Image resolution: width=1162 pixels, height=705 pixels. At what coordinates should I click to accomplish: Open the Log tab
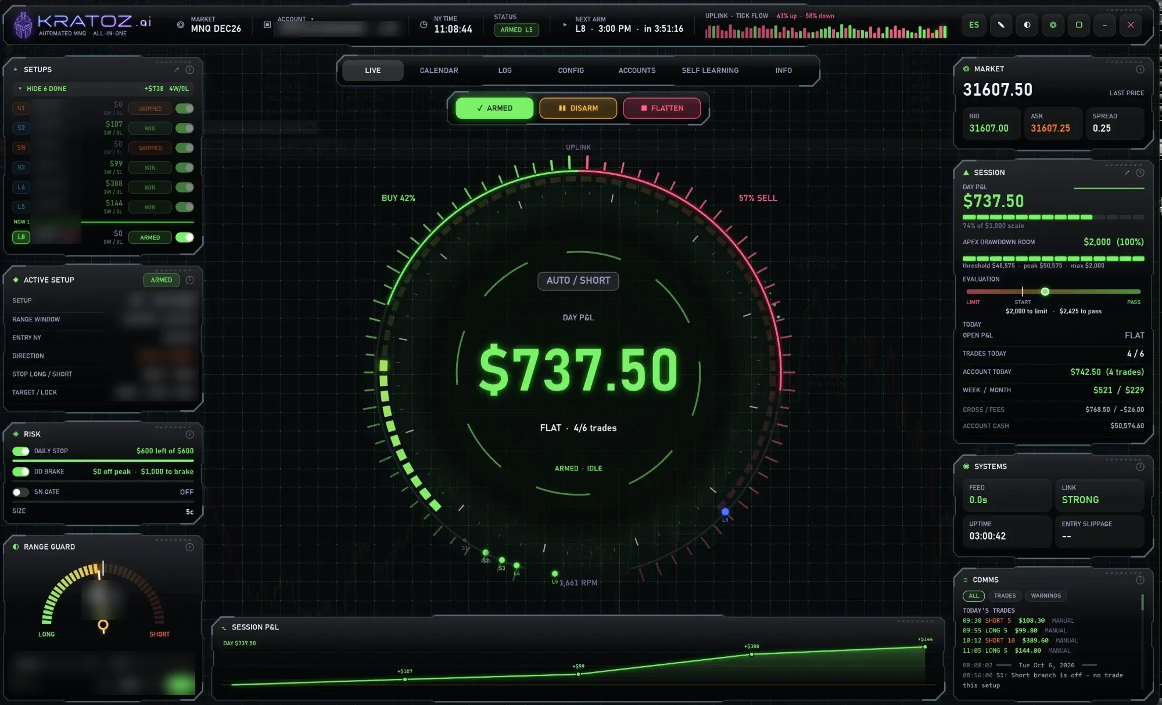click(x=505, y=70)
